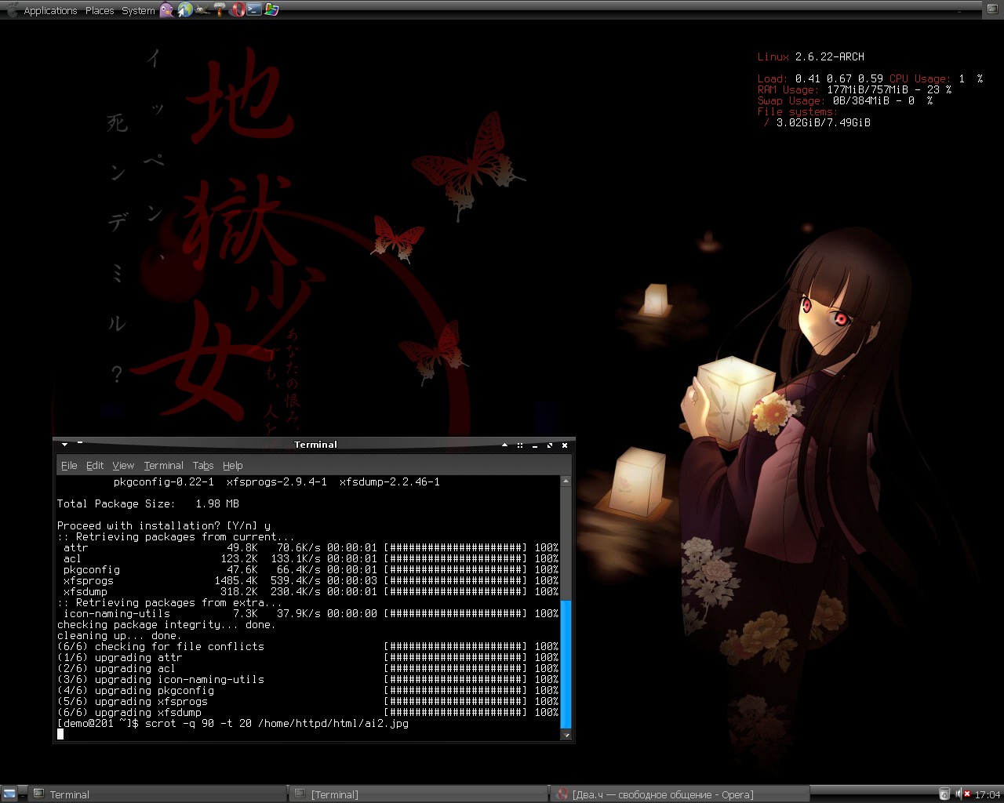Switch to the [Terminal] minimized taskbar entry
The image size is (1004, 803).
[x=419, y=794]
